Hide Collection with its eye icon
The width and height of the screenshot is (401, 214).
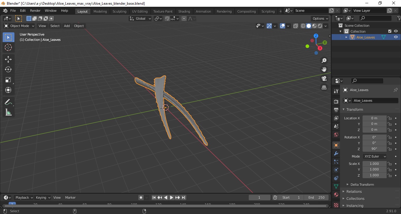(x=396, y=31)
